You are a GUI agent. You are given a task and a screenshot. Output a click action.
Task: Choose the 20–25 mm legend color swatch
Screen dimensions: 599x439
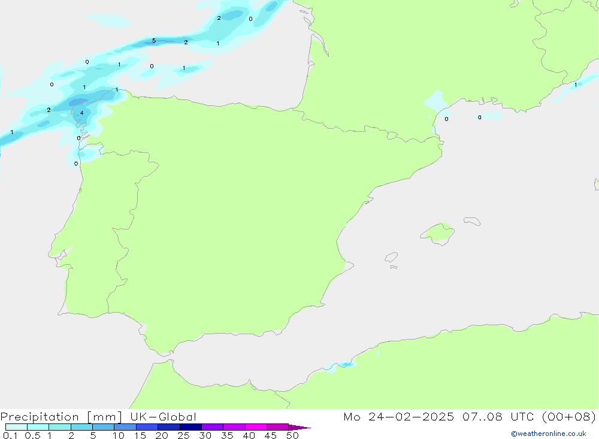click(169, 427)
